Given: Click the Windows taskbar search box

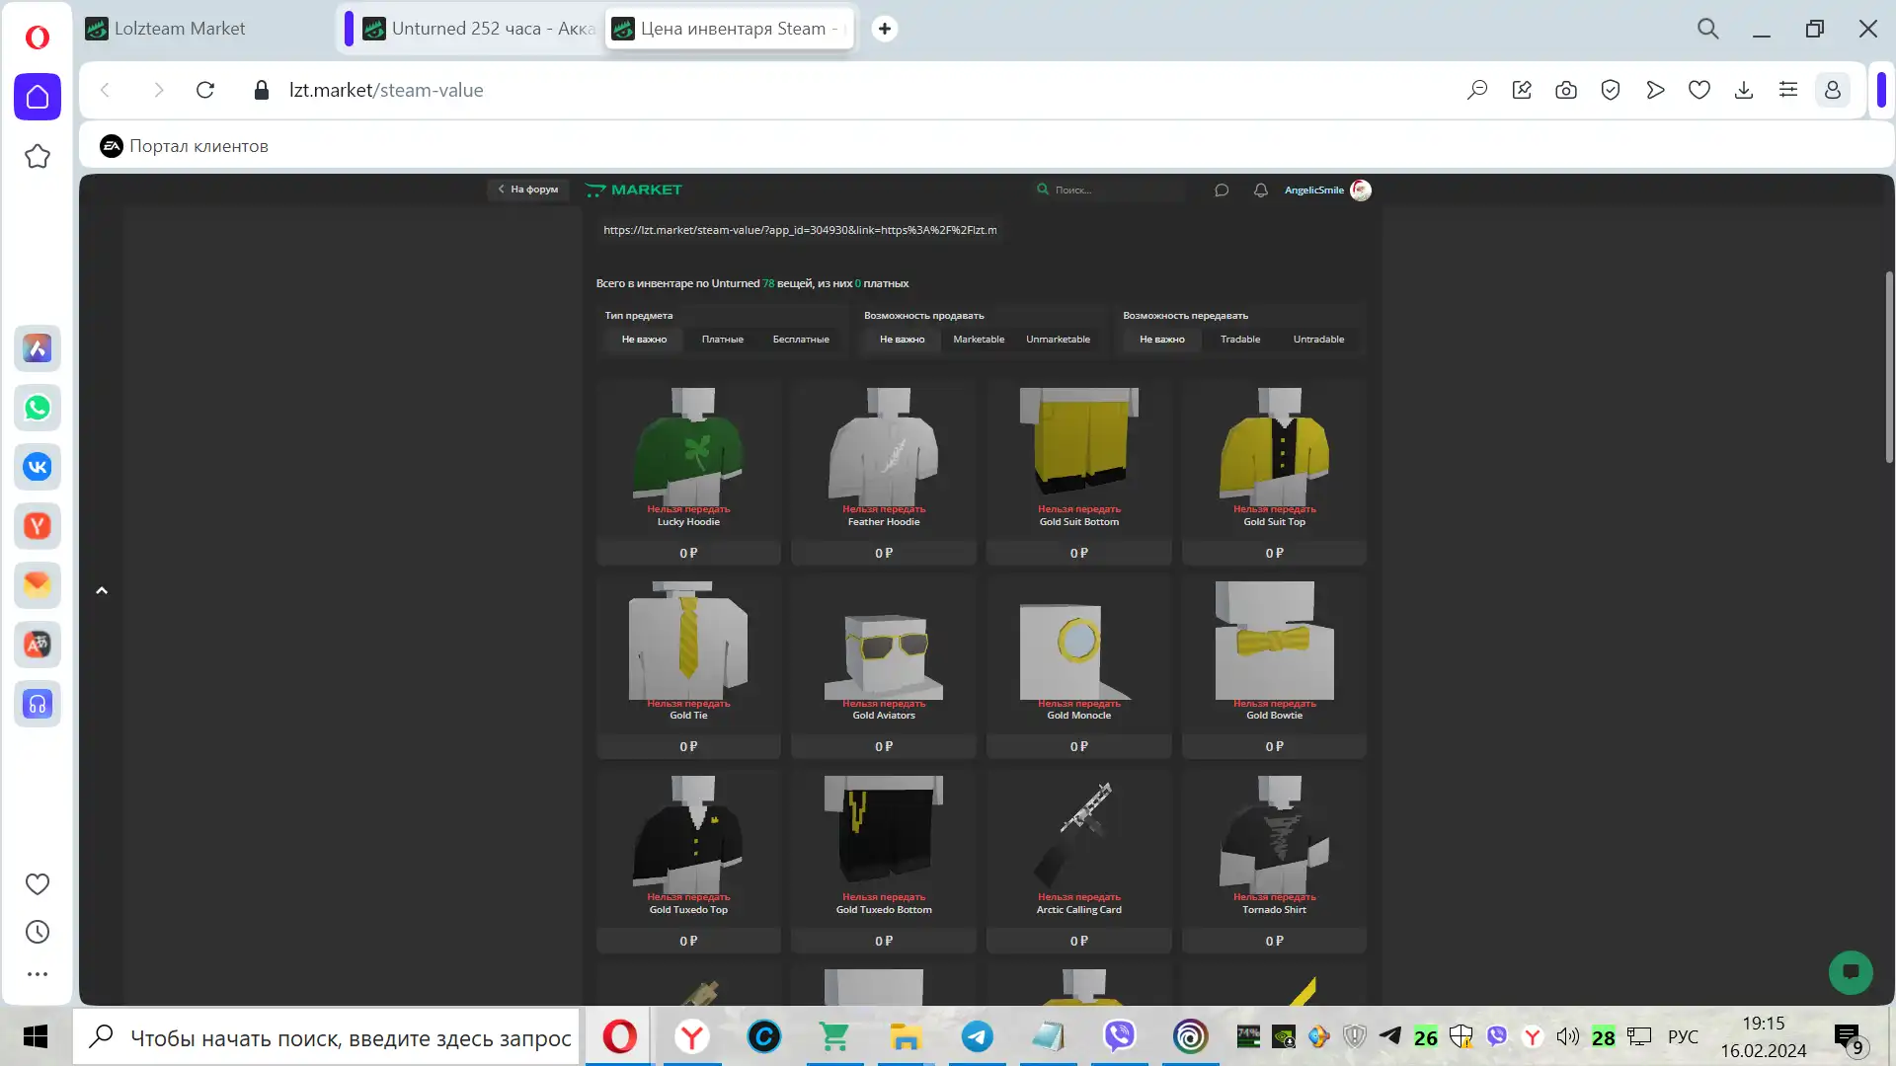Looking at the screenshot, I should click(x=326, y=1037).
